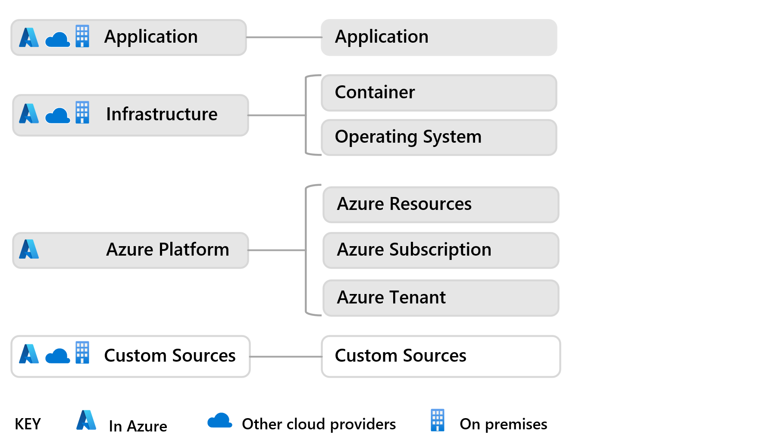Screen dimensions: 776x447
Task: Click the 'On premises' legend text
Action: (504, 425)
